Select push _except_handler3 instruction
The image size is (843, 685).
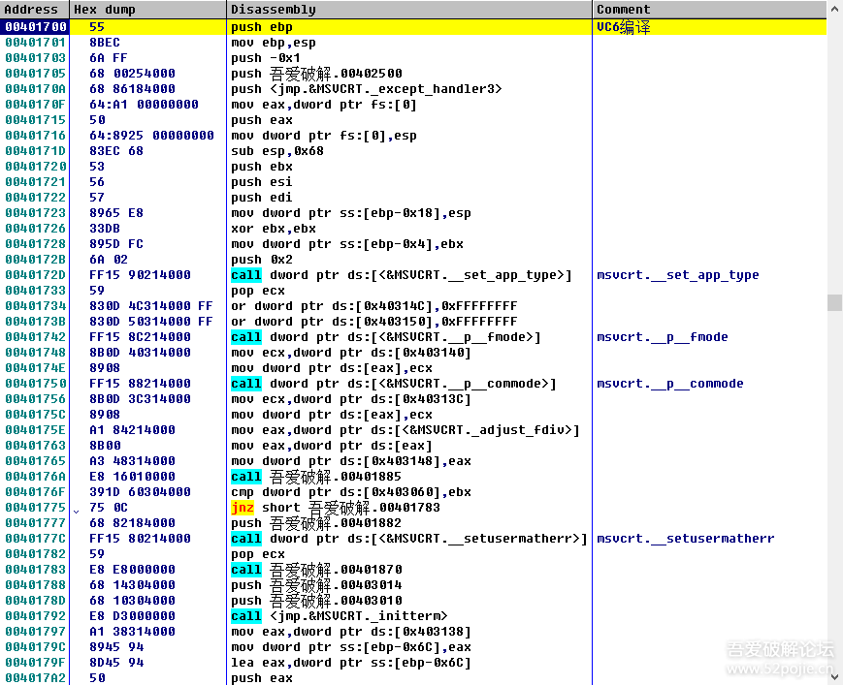(x=366, y=89)
